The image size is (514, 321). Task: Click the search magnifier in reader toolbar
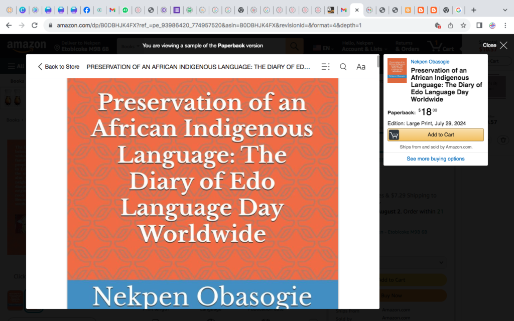point(343,67)
